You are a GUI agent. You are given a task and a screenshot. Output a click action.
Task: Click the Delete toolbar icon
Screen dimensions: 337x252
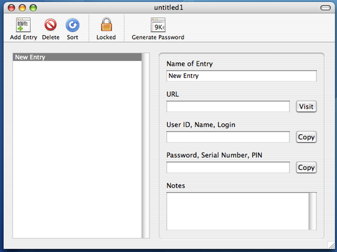[51, 25]
